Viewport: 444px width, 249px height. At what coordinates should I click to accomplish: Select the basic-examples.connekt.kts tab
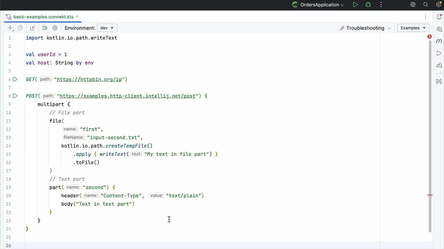pyautogui.click(x=43, y=17)
